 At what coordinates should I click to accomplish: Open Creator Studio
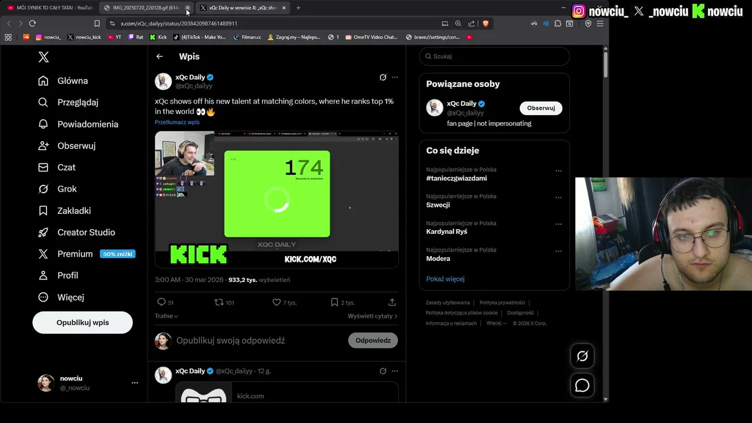pos(76,232)
